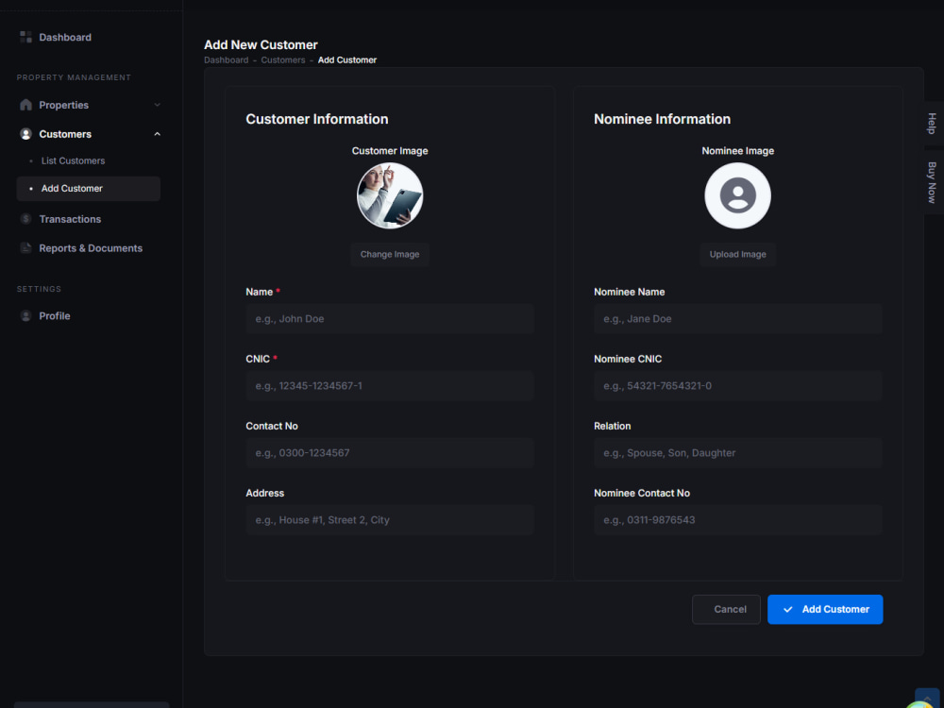944x708 pixels.
Task: Open the Buy Now side tab
Action: [933, 182]
